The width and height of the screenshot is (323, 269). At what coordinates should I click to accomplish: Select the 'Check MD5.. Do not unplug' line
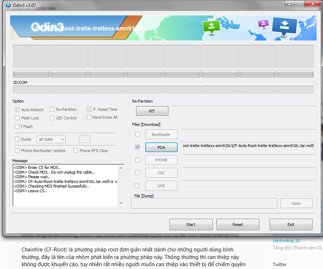54,172
